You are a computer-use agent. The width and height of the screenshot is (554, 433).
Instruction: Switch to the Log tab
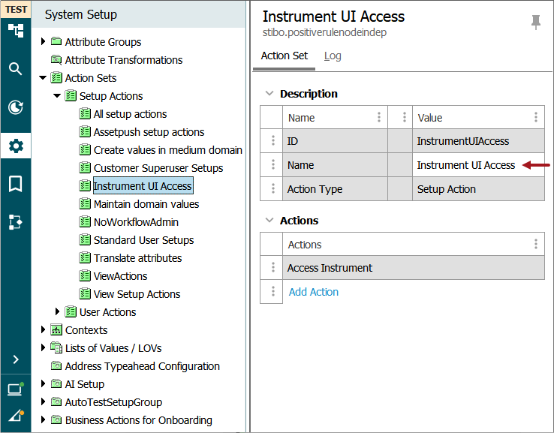click(332, 56)
